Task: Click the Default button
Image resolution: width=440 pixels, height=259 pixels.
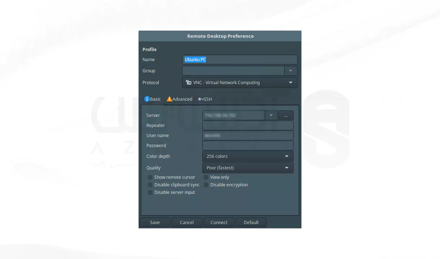Action: point(251,222)
